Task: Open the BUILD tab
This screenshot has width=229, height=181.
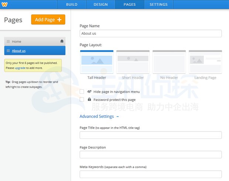Action: (x=72, y=4)
